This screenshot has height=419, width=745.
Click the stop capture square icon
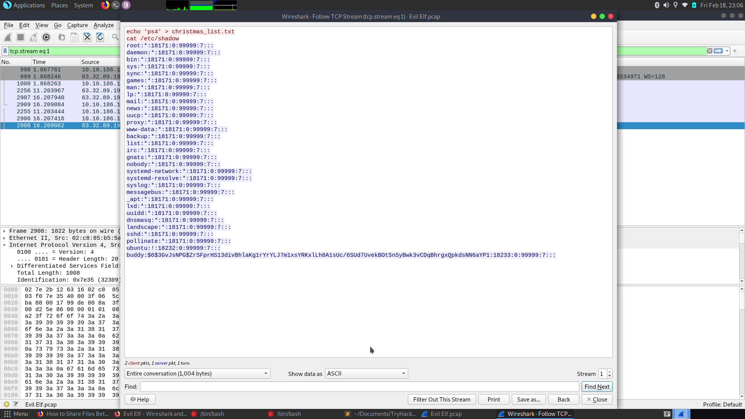[x=21, y=37]
